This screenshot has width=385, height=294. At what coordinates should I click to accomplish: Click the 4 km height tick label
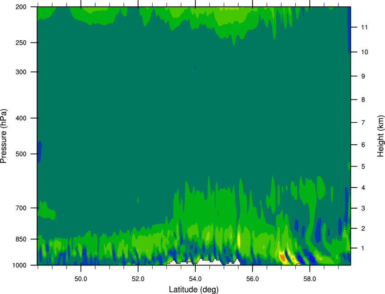pos(363,188)
